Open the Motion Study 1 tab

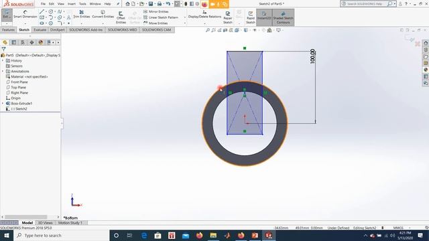70,223
